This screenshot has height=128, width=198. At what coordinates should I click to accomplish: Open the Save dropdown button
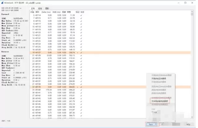pos(152,124)
